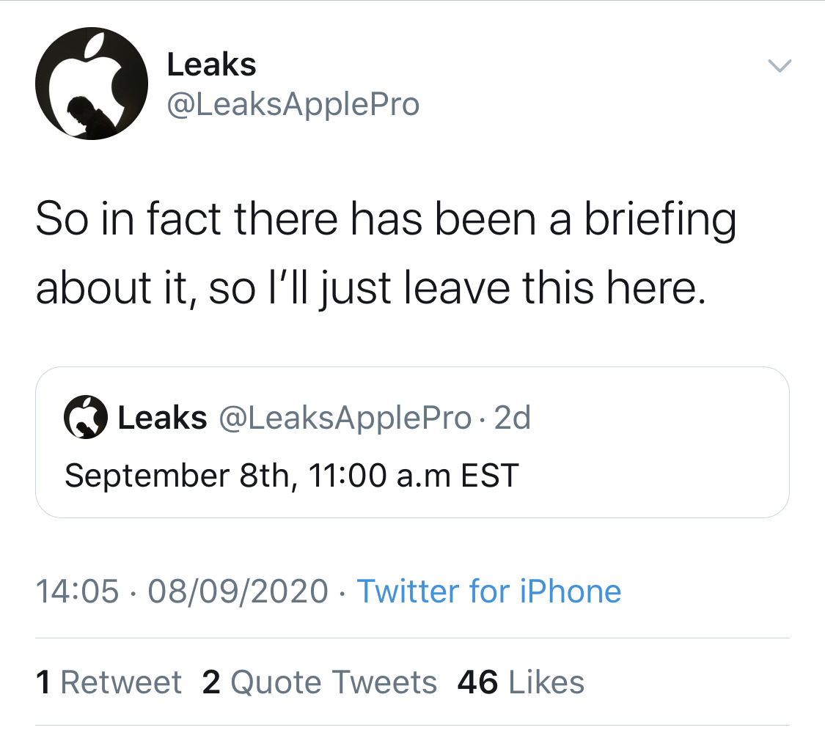The width and height of the screenshot is (825, 730).
Task: Open the "Twitter for iPhone" source link
Action: [x=488, y=591]
